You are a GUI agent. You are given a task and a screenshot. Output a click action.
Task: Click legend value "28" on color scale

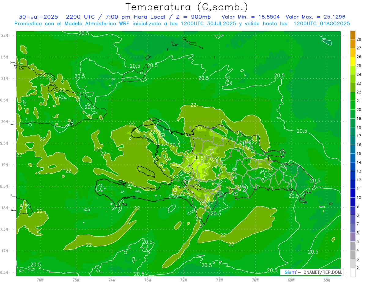359,39
